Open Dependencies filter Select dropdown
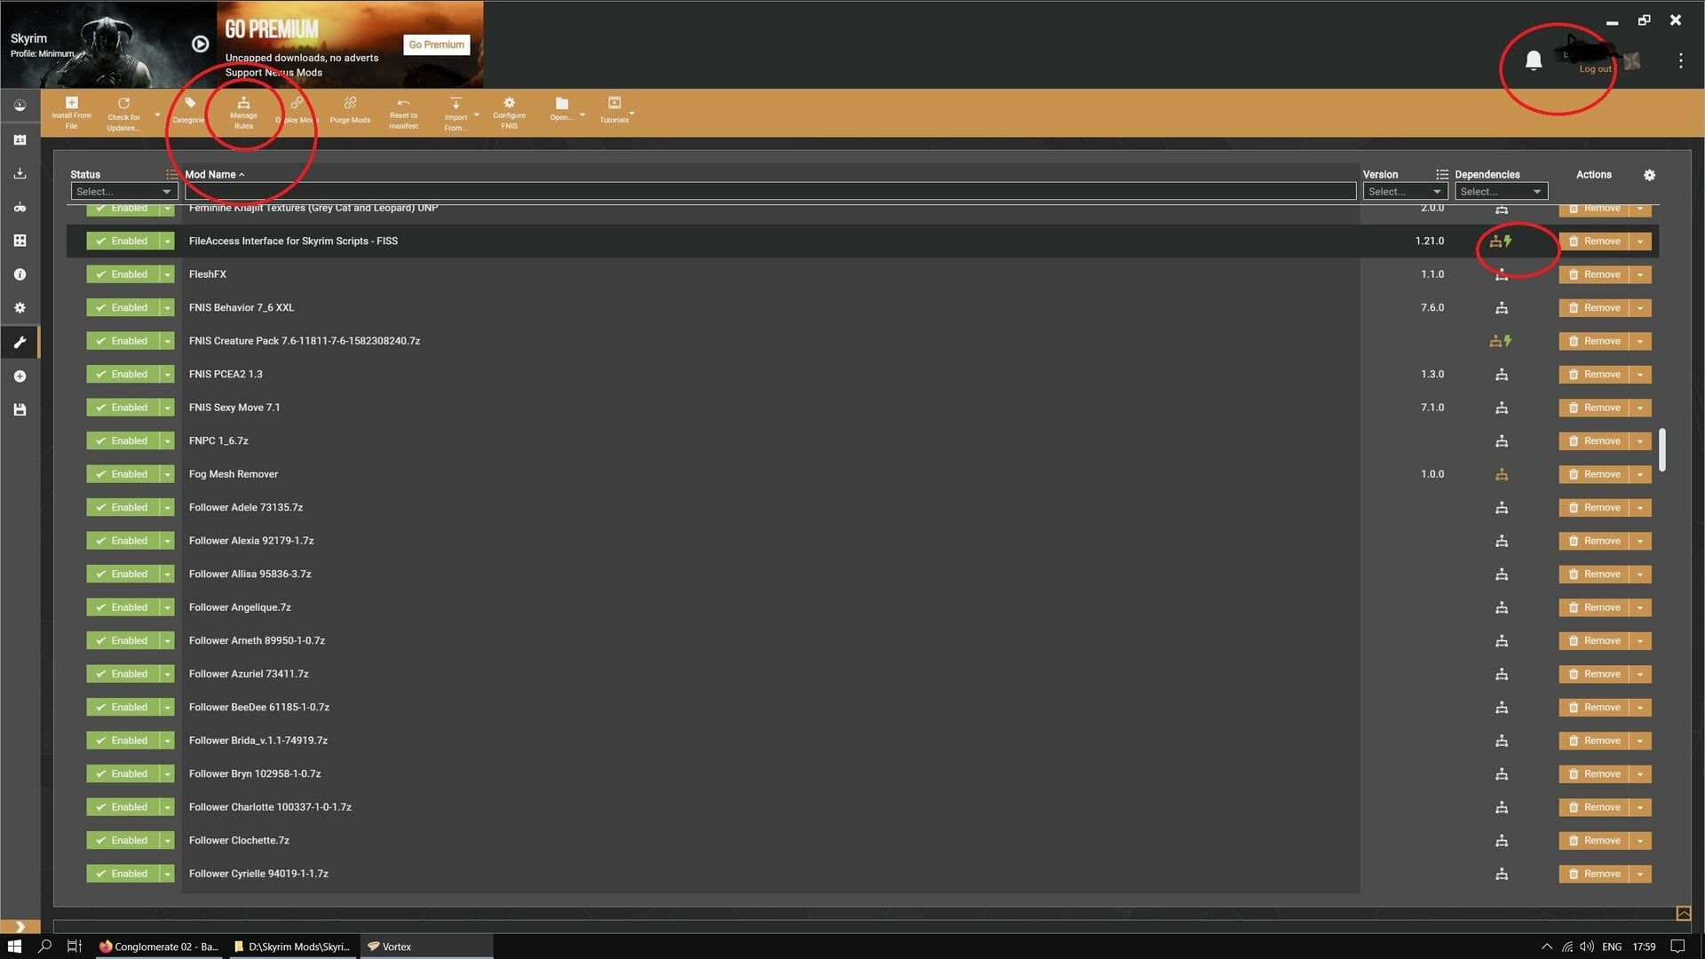This screenshot has width=1705, height=959. tap(1501, 191)
